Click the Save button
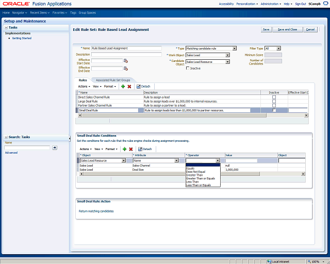 266,29
